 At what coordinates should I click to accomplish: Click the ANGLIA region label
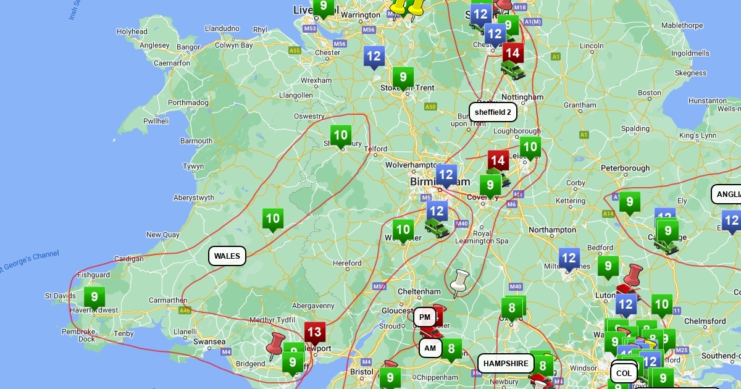[727, 194]
